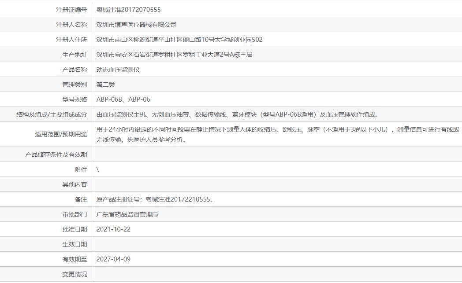The height and width of the screenshot is (283, 462).
Task: Click product name 动态血压监测仪
Action: click(118, 70)
